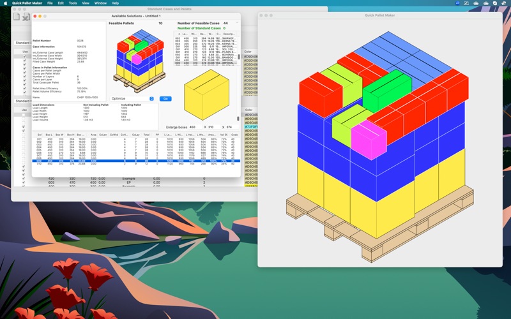Open the Edit menu

pyautogui.click(x=61, y=3)
